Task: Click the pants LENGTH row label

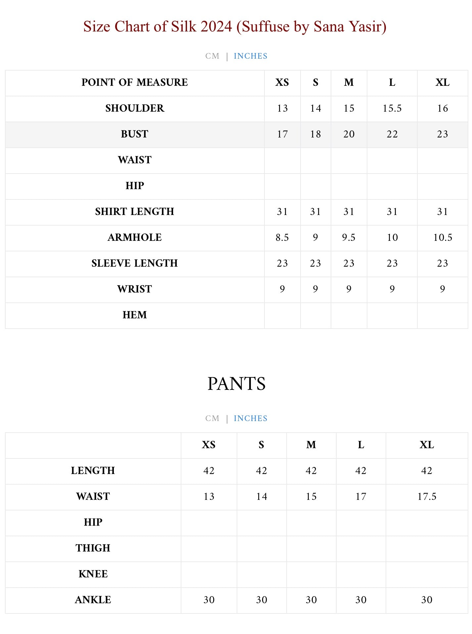Action: pos(93,471)
